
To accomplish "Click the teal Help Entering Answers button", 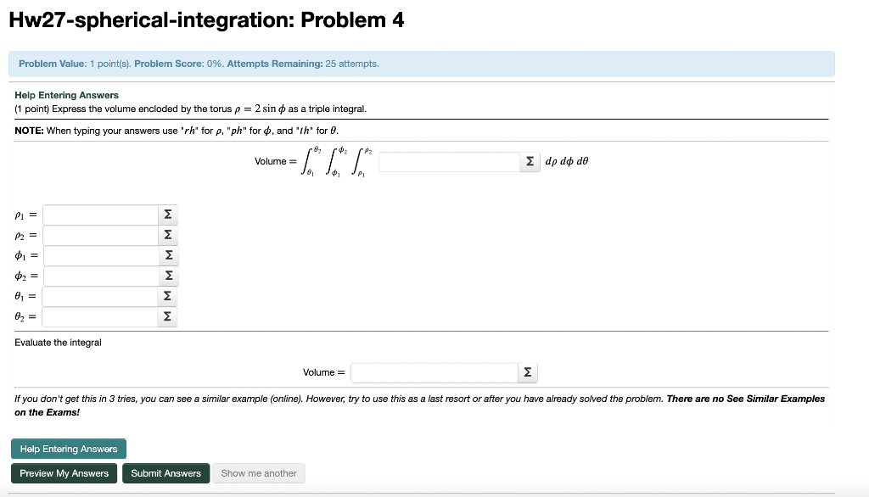I will [x=68, y=449].
